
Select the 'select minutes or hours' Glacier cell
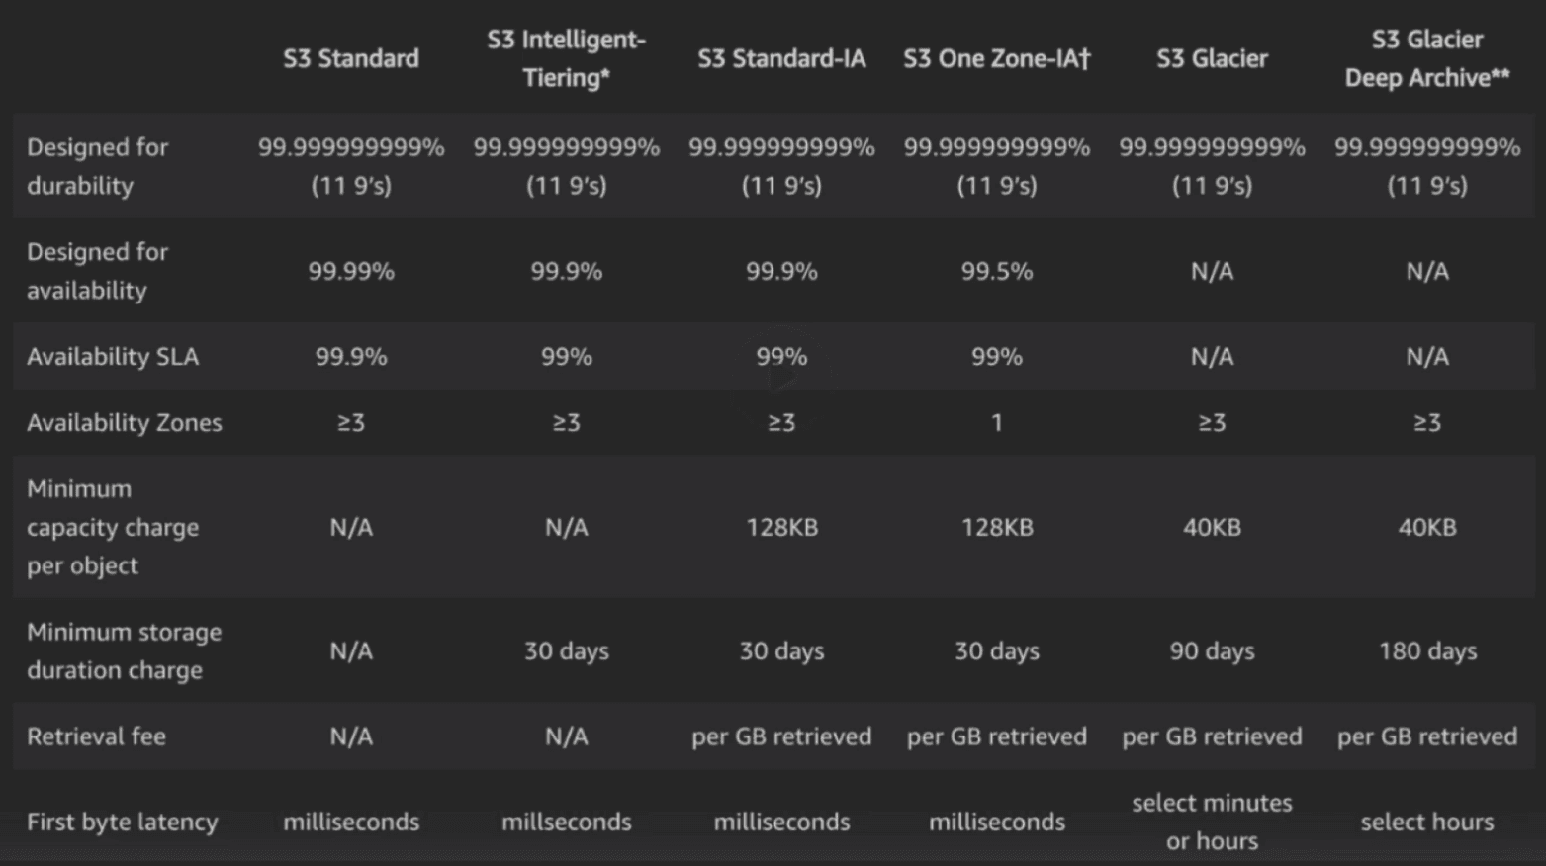point(1212,822)
